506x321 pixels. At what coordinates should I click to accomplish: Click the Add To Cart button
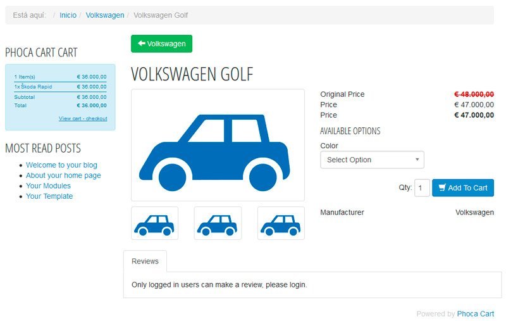(x=463, y=188)
